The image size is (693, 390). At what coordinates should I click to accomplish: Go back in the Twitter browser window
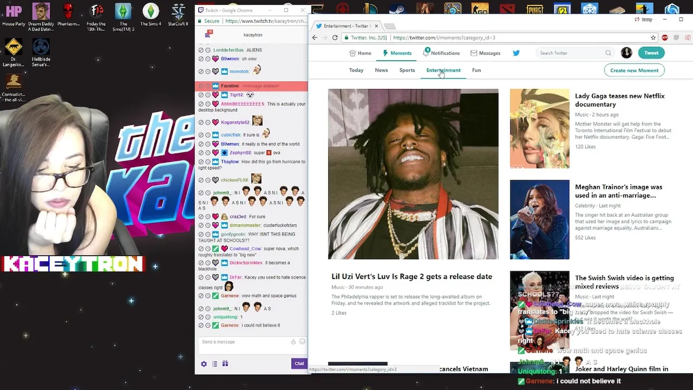(315, 37)
